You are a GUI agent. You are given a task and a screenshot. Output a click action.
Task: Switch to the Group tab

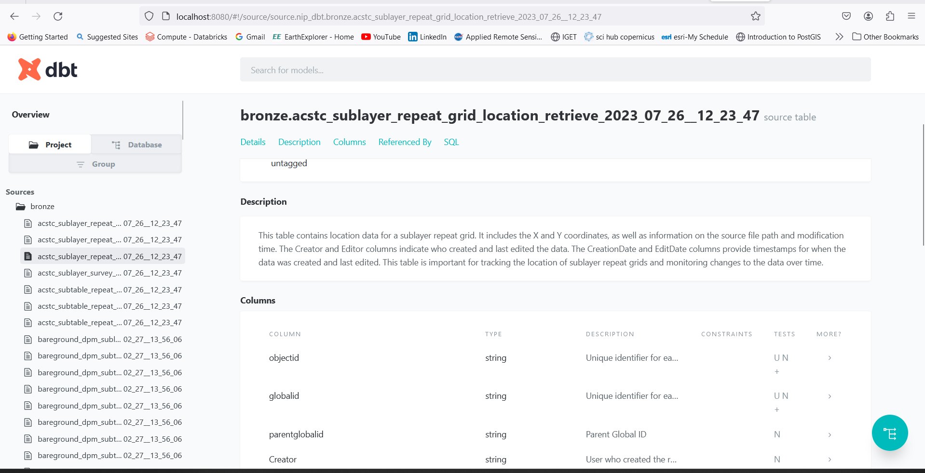[x=95, y=164]
